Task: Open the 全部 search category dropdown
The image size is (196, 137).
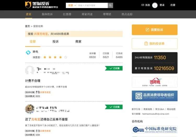Action: [71, 5]
